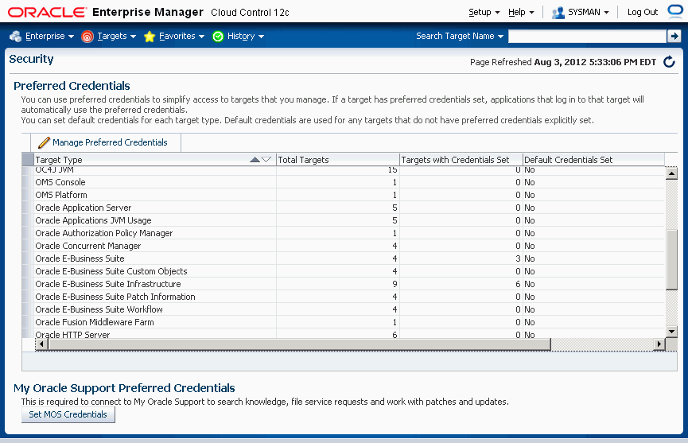The height and width of the screenshot is (443, 688).
Task: Select Oracle Applications JVM Usage row
Action: tap(343, 220)
